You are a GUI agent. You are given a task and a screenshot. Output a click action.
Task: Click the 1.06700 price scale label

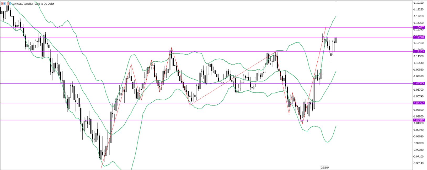(419, 90)
